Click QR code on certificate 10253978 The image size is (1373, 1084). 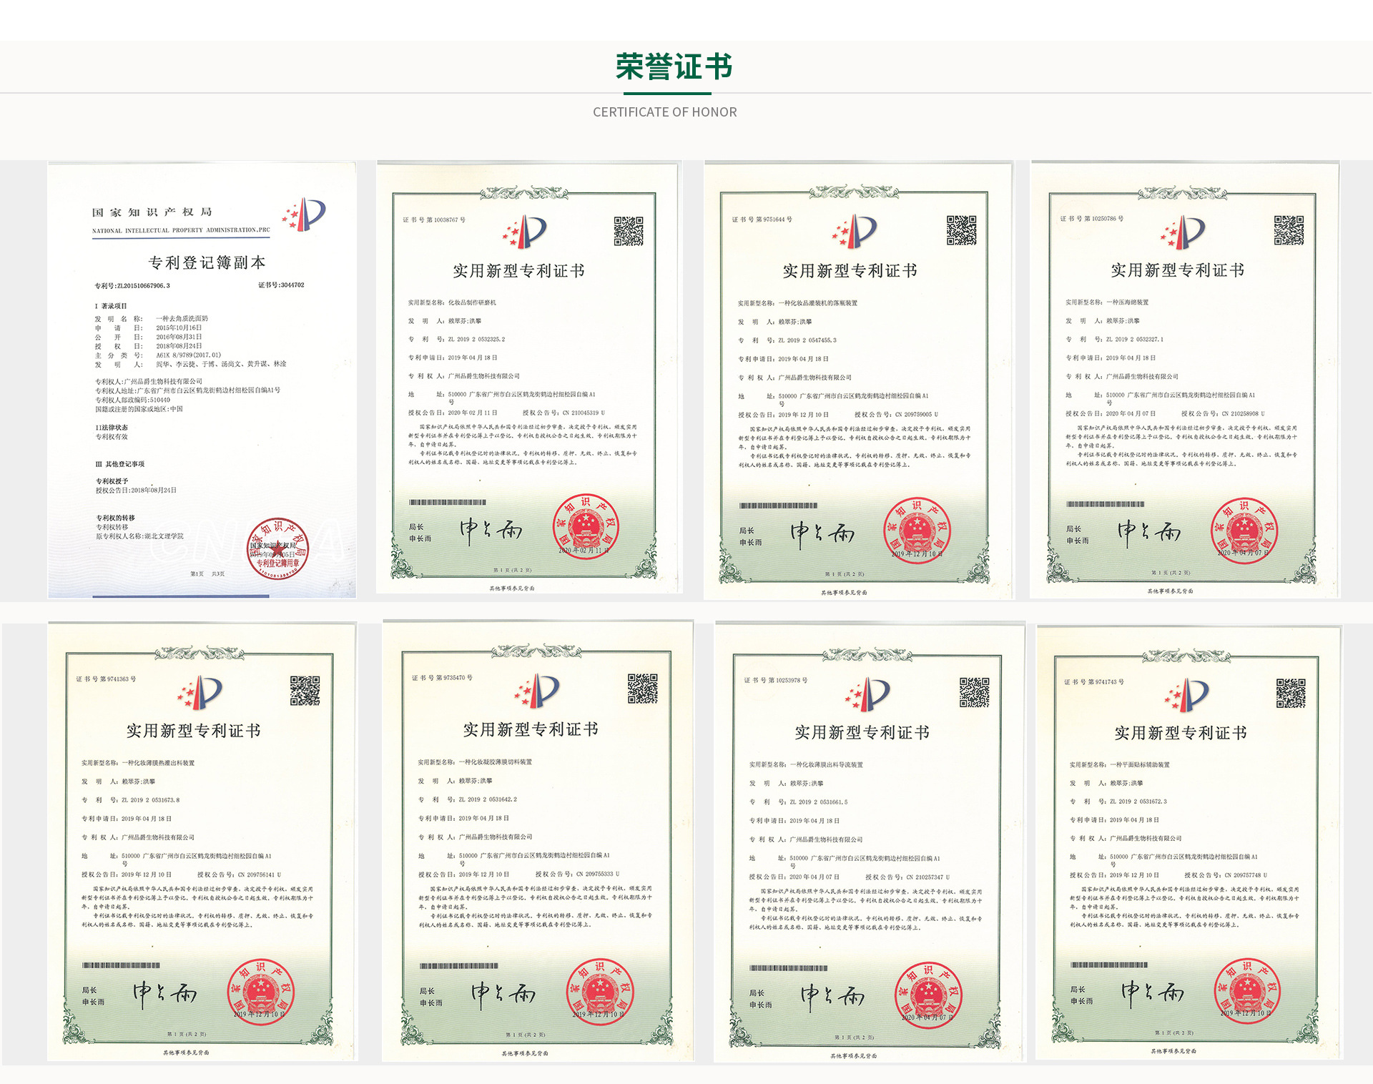(x=974, y=692)
